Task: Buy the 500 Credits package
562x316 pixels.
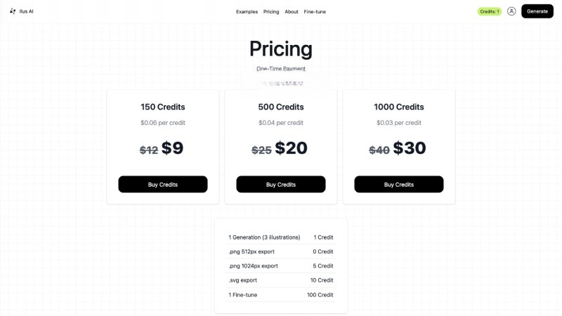Action: tap(281, 184)
